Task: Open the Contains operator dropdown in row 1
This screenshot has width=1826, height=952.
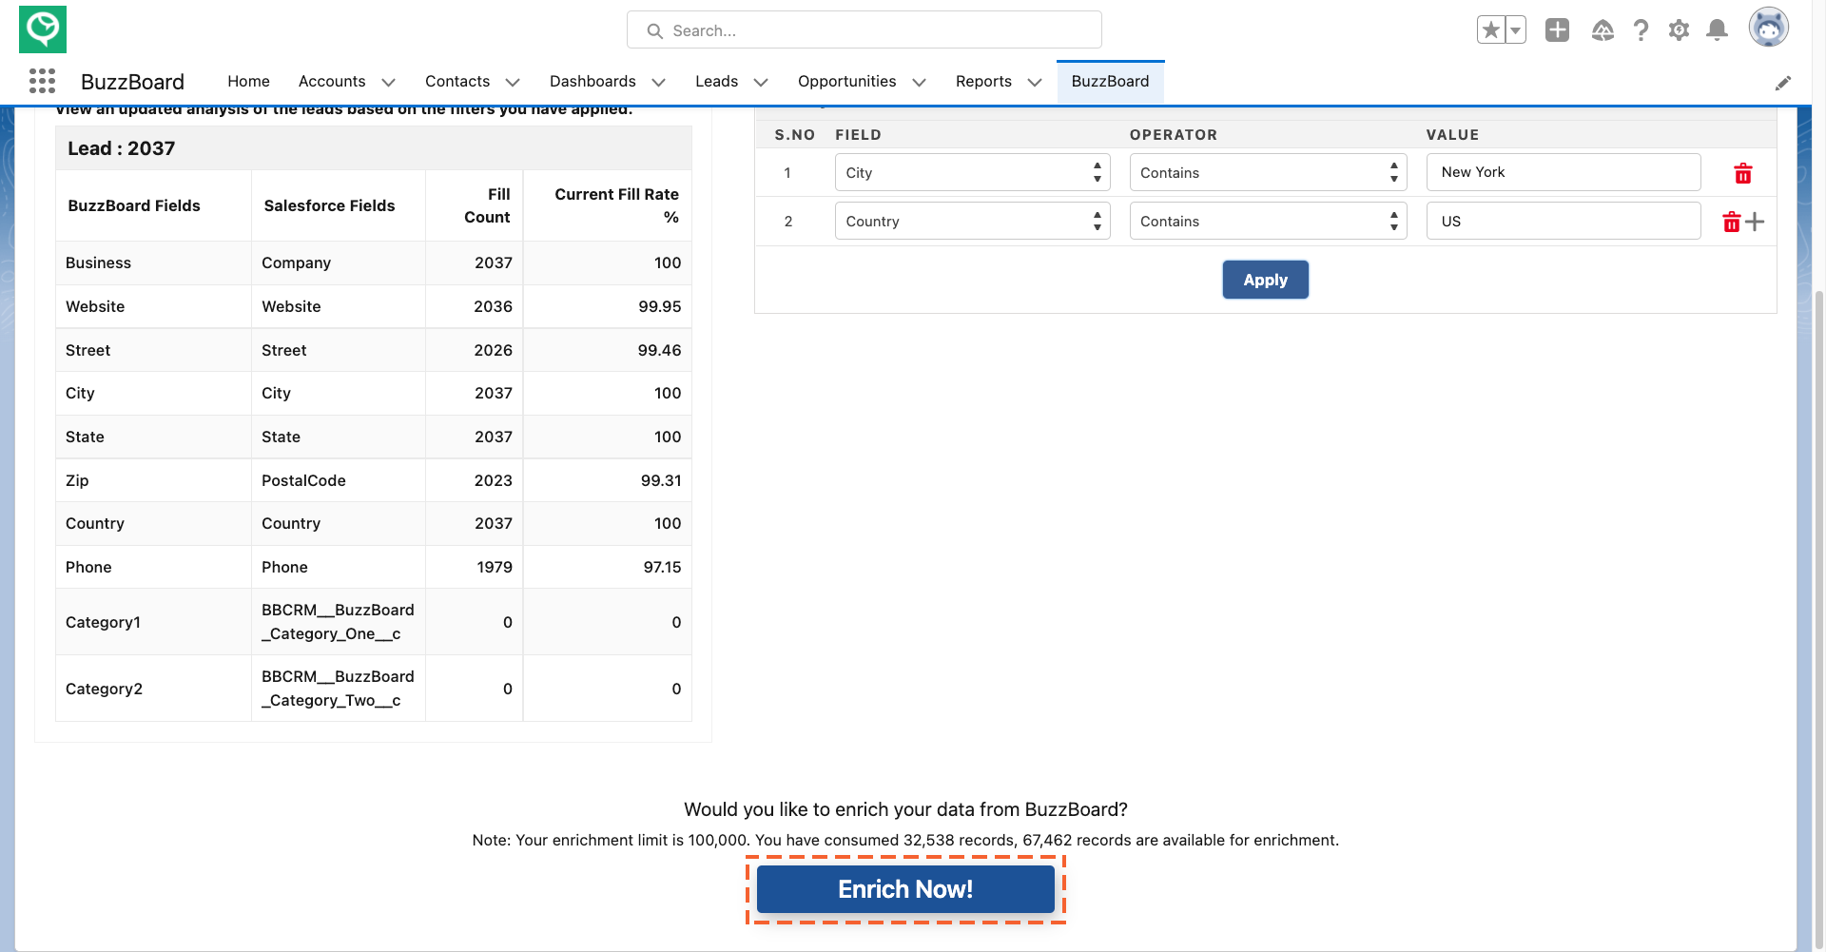Action: pos(1268,173)
